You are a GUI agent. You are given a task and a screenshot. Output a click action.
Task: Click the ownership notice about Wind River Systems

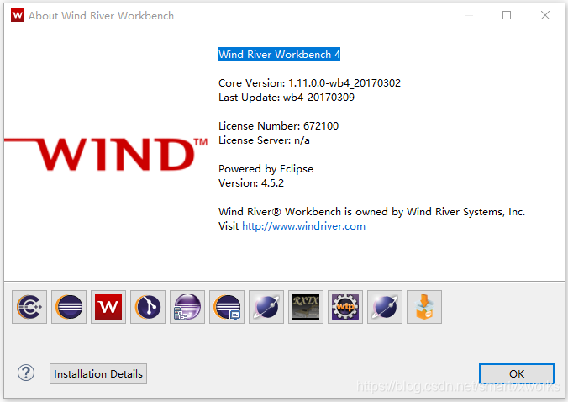[371, 212]
